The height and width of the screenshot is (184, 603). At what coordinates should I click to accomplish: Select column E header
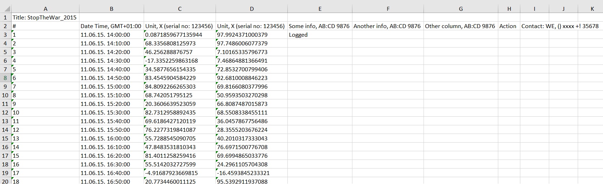tap(320, 9)
